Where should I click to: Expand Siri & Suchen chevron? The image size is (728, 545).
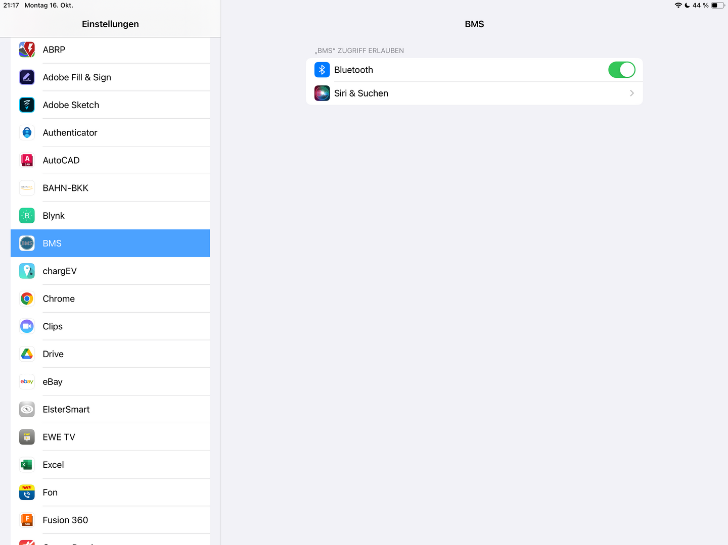point(632,93)
